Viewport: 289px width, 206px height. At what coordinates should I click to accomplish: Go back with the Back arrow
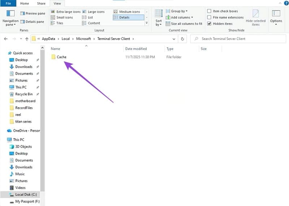(6, 39)
